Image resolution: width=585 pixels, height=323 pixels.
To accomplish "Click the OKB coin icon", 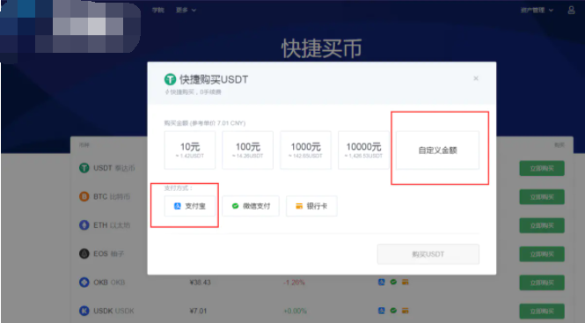I will 84,283.
